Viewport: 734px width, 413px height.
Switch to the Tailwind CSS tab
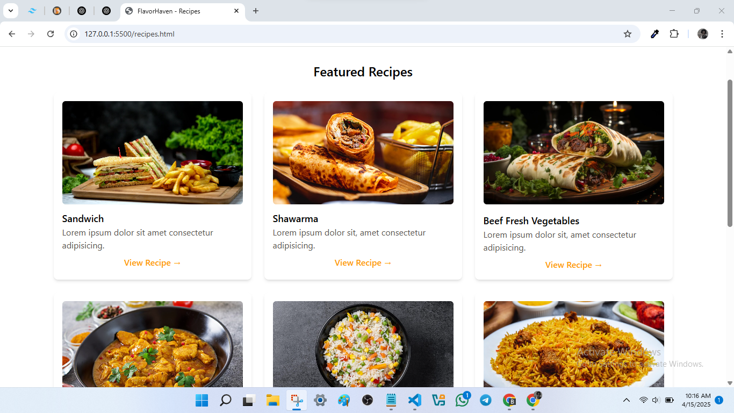32,11
